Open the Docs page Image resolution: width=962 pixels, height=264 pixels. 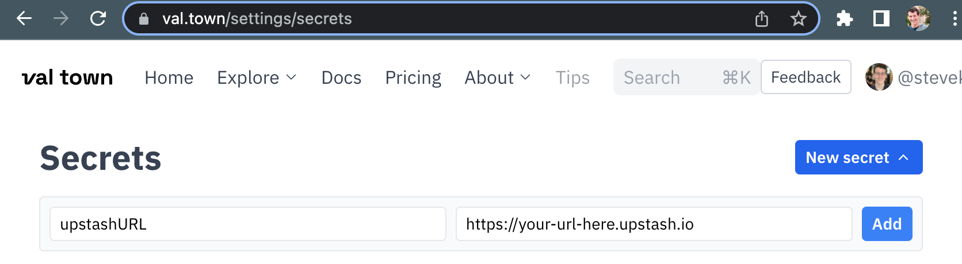[341, 77]
